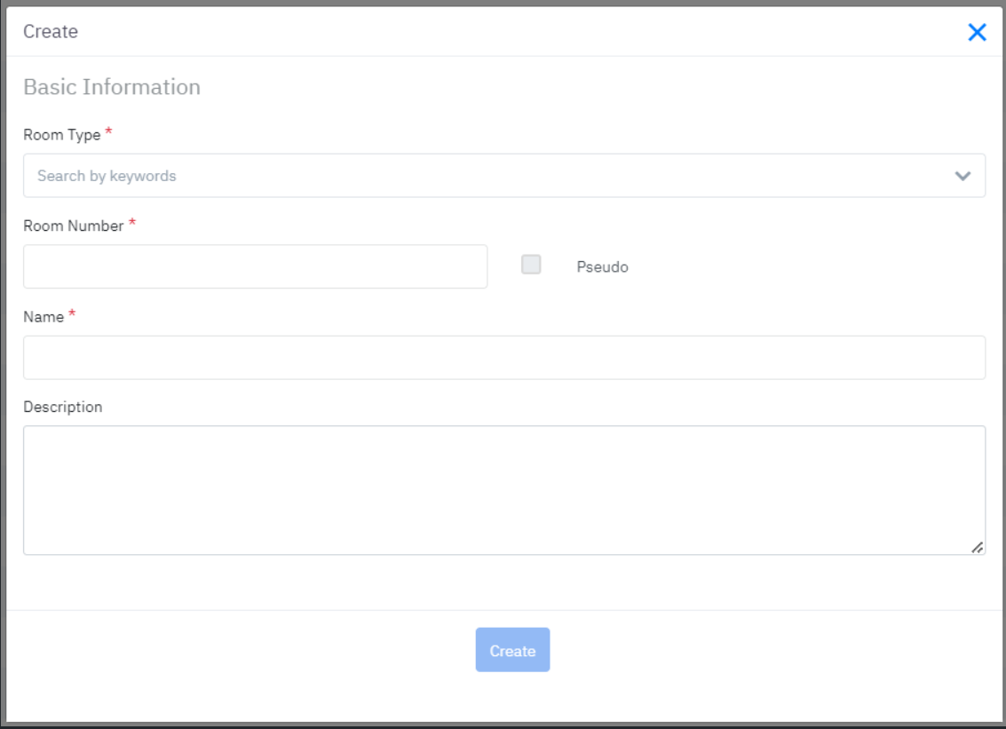Viewport: 1006px width, 729px height.
Task: Click the Pseudo label text
Action: 602,267
